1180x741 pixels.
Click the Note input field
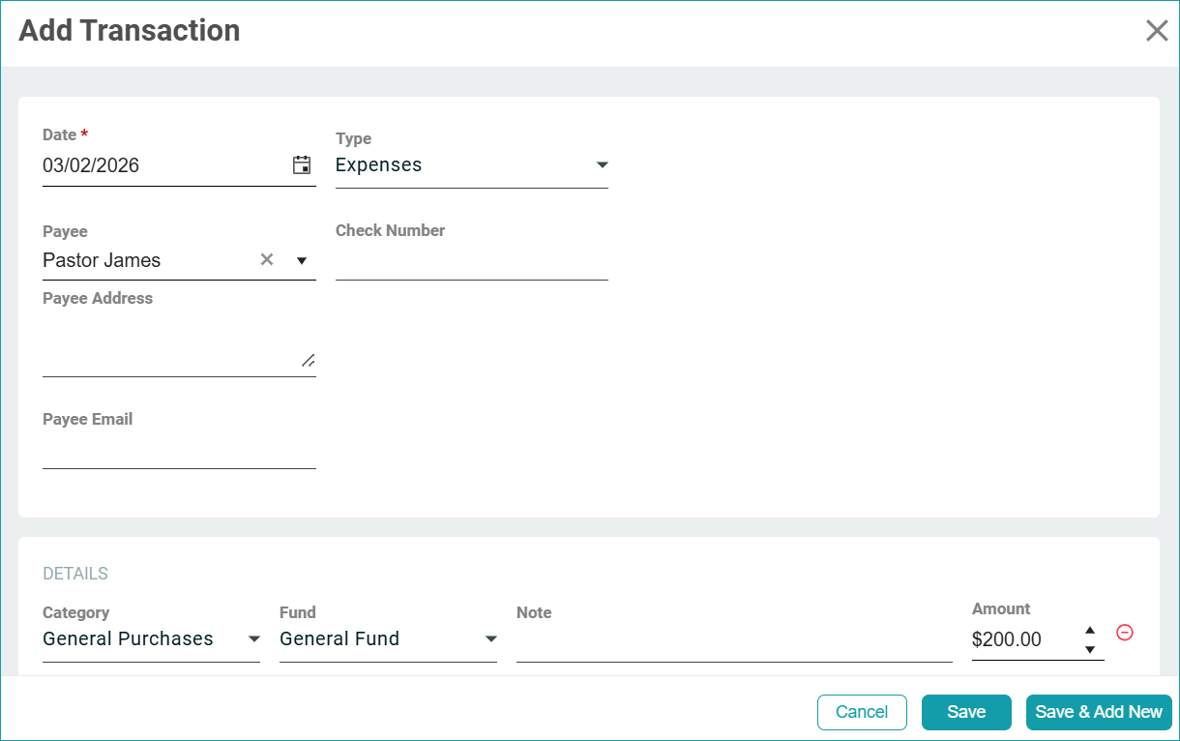(733, 641)
